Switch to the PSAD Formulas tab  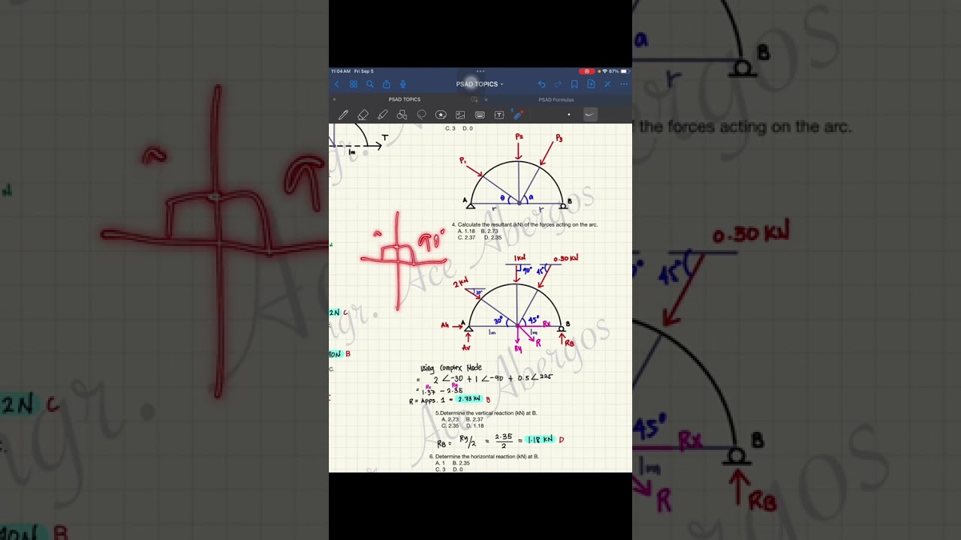556,99
